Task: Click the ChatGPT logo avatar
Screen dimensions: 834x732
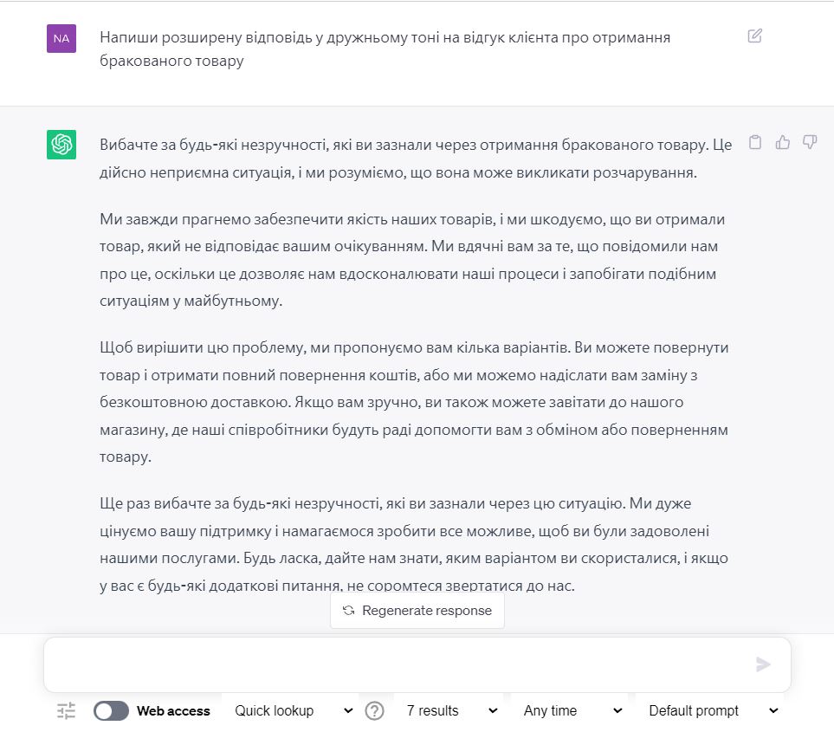Action: (x=61, y=145)
